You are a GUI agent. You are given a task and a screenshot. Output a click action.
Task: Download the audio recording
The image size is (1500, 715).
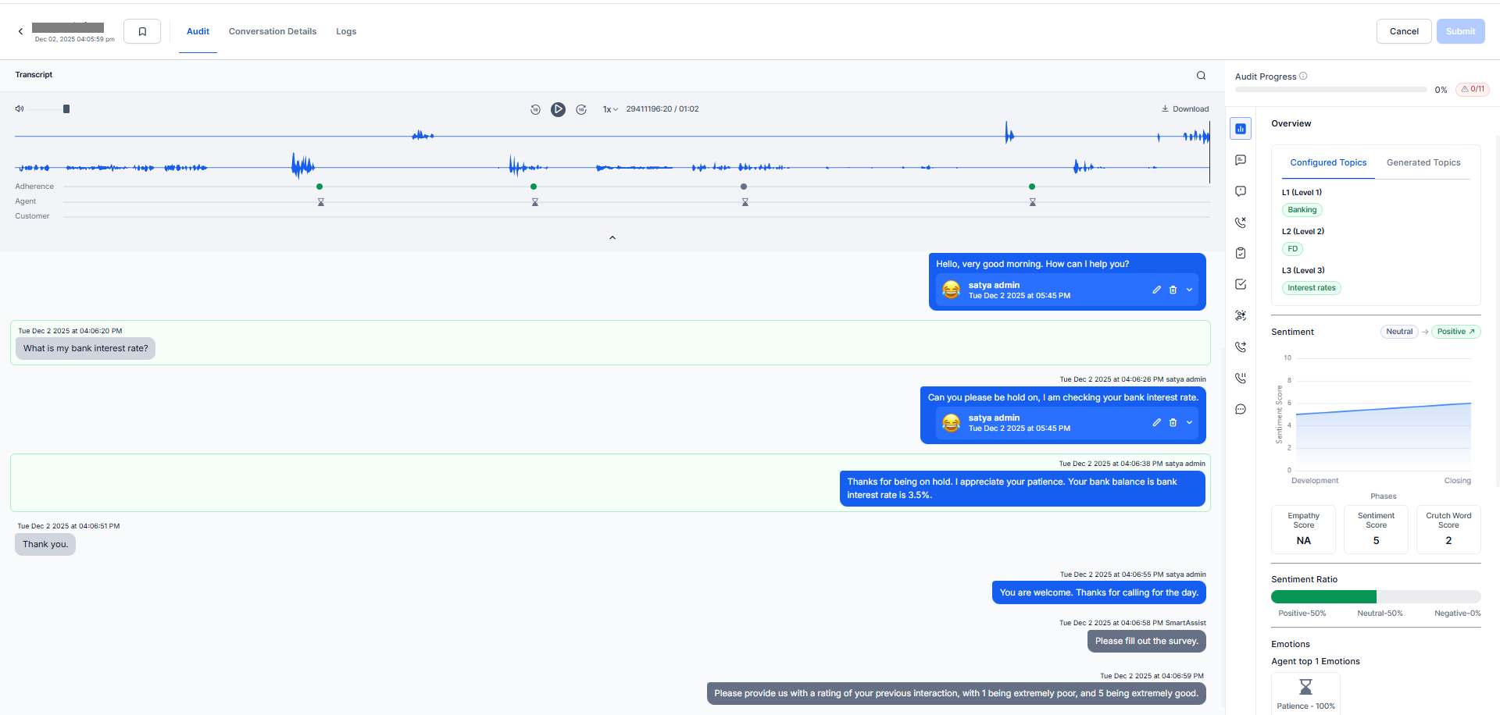1185,109
